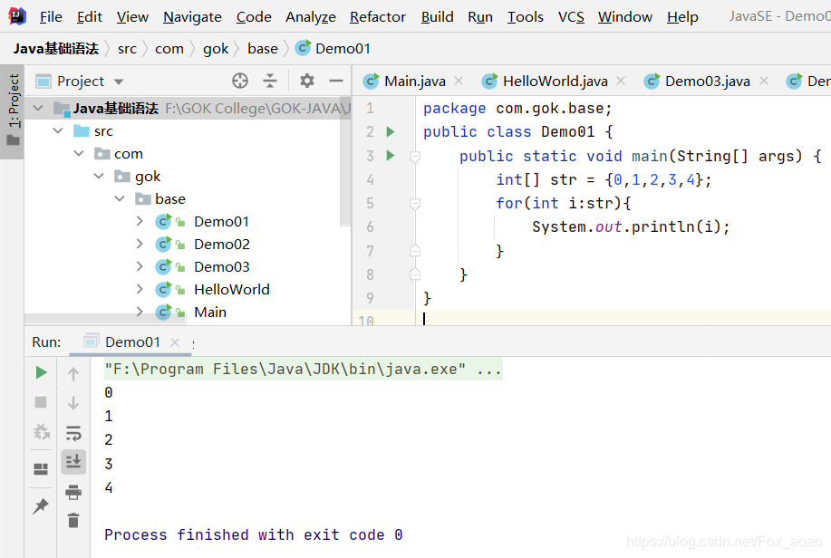Screen dimensions: 831x558
Task: Open the Navigate menu
Action: click(x=192, y=17)
